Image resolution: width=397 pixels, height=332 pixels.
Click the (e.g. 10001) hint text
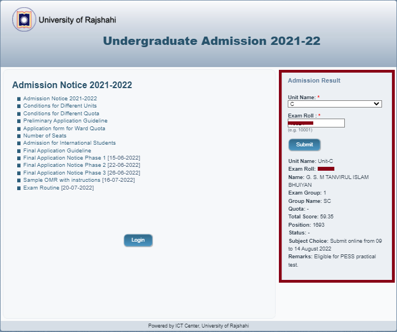point(300,130)
